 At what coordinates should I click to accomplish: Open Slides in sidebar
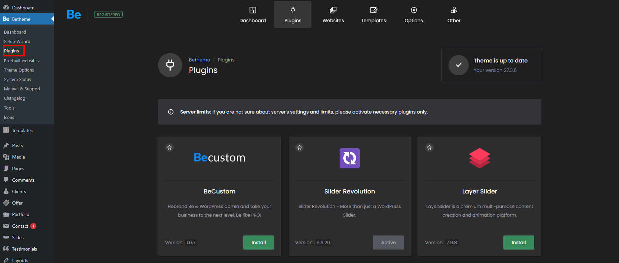[x=27, y=237]
